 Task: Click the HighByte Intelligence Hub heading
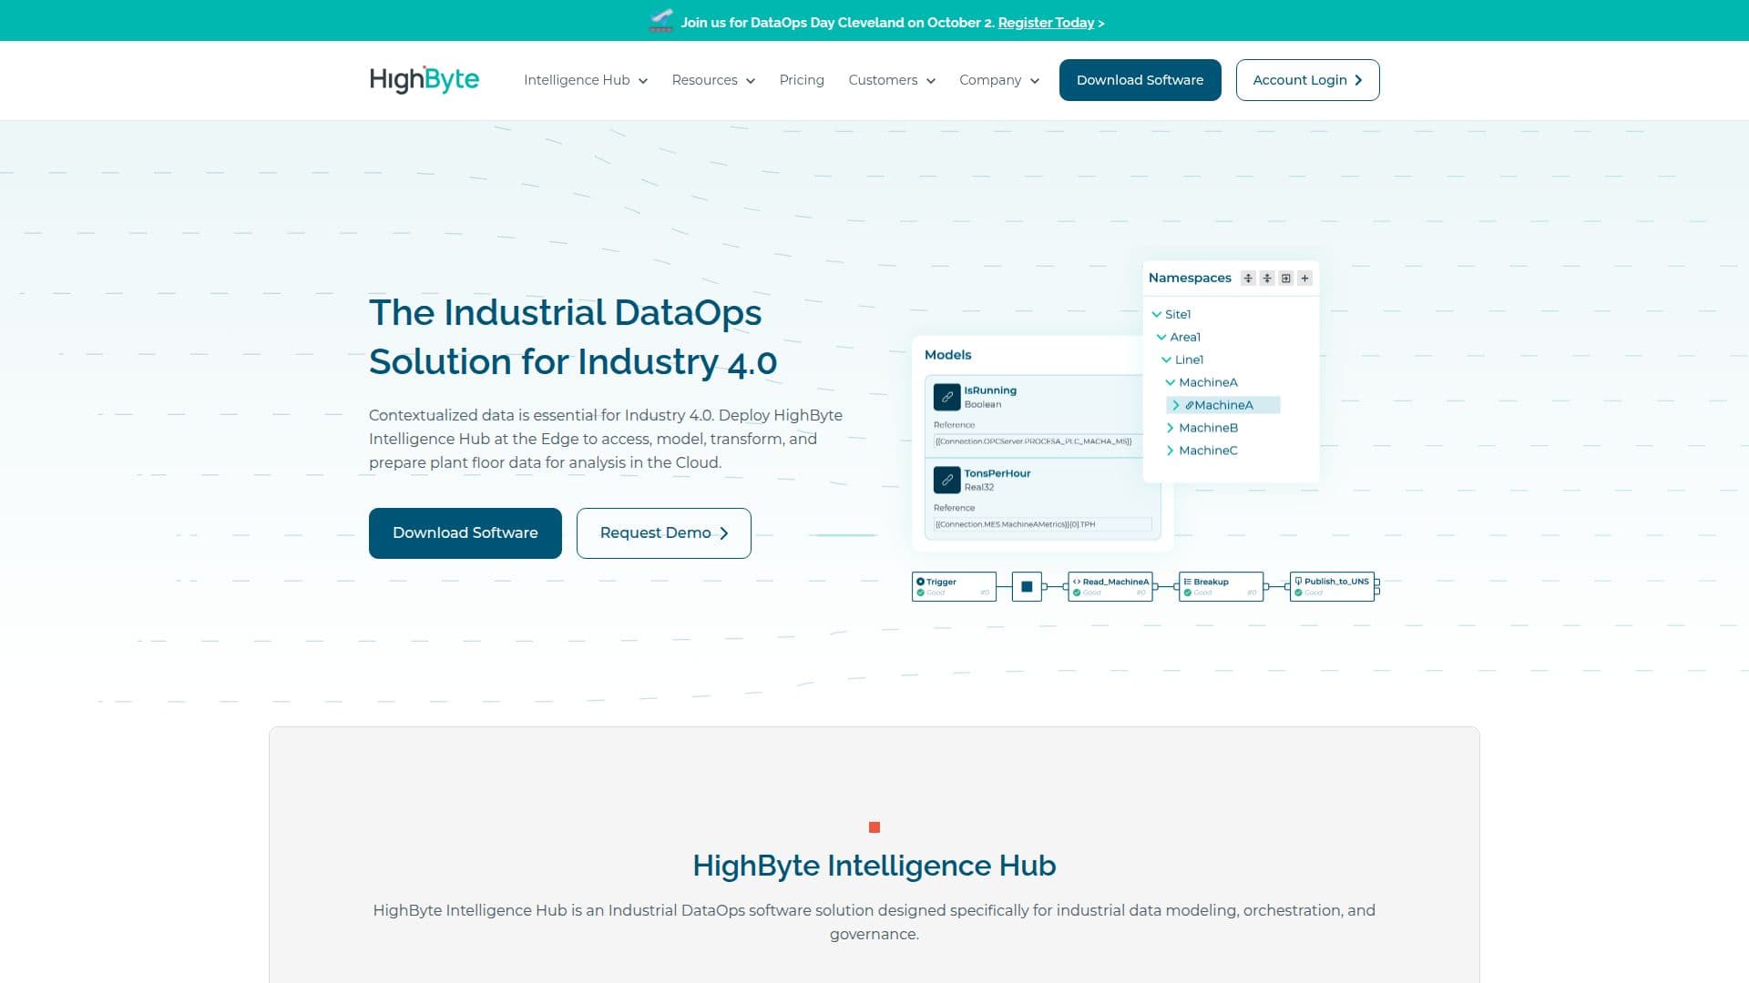click(874, 866)
